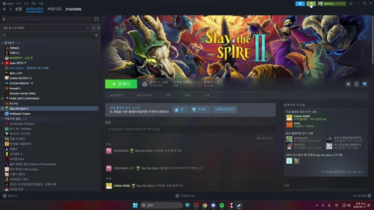Open the 커뮤니티 허브 game tab
Screen dimensions: 374x210
(144, 95)
